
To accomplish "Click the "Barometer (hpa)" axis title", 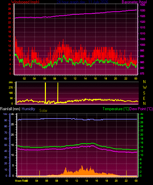I will [x=134, y=2].
